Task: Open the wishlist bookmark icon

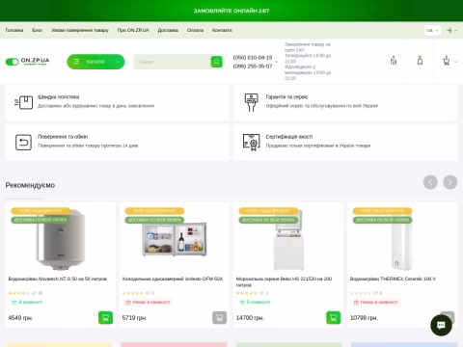Action: point(420,61)
